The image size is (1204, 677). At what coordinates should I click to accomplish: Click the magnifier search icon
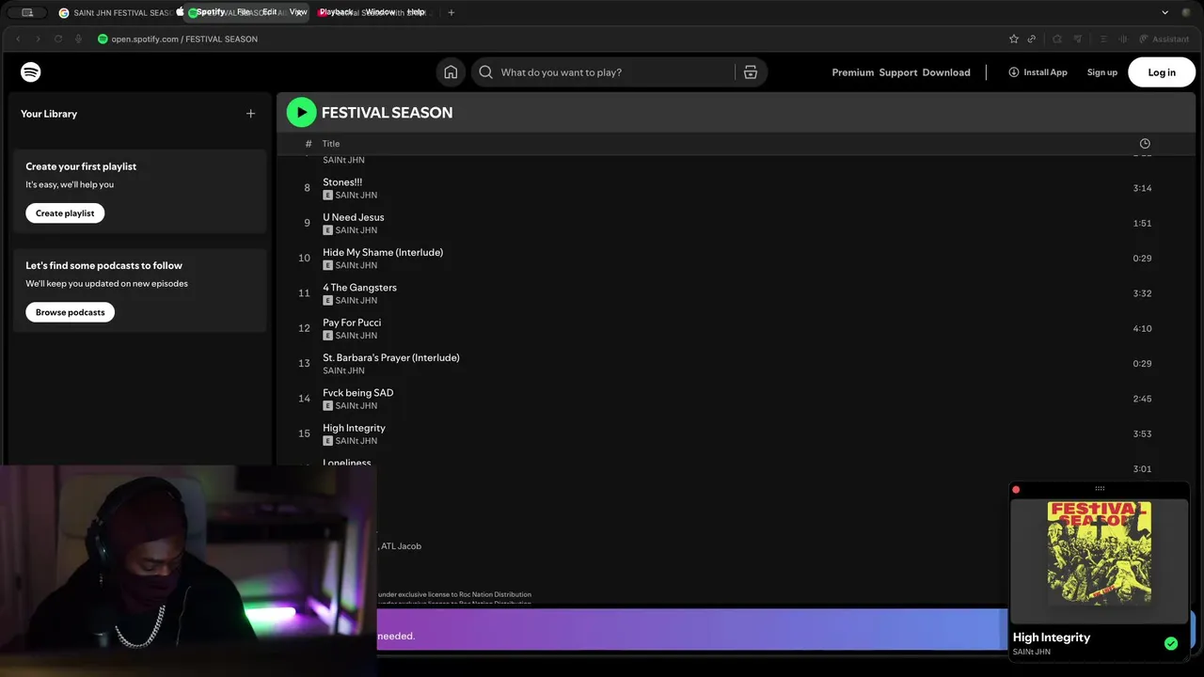[485, 72]
